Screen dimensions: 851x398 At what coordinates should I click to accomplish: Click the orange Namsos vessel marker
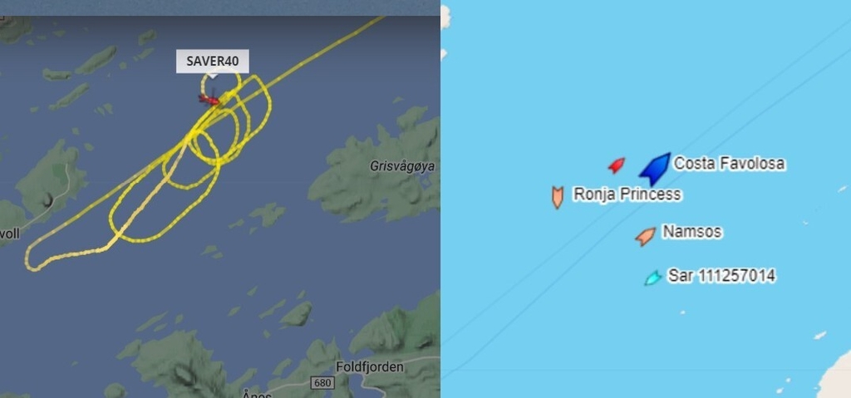coord(646,236)
